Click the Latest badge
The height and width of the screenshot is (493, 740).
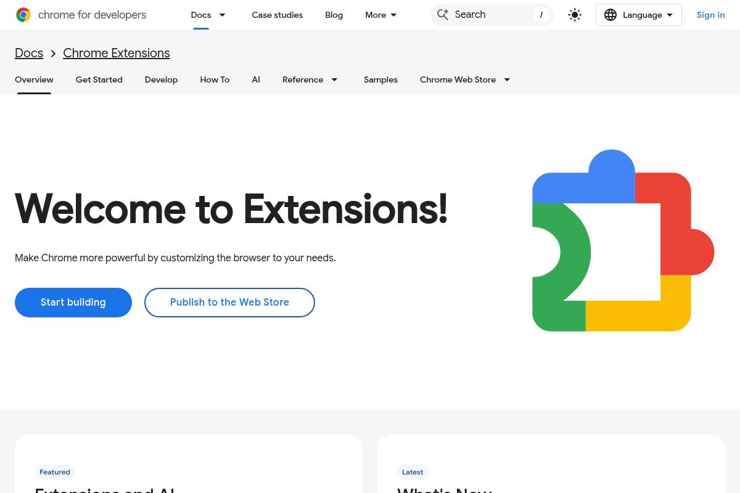[413, 472]
